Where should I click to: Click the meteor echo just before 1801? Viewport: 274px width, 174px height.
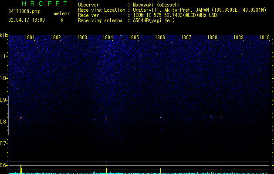21,118
